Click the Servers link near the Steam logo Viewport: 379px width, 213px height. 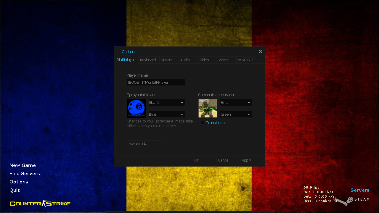click(360, 190)
